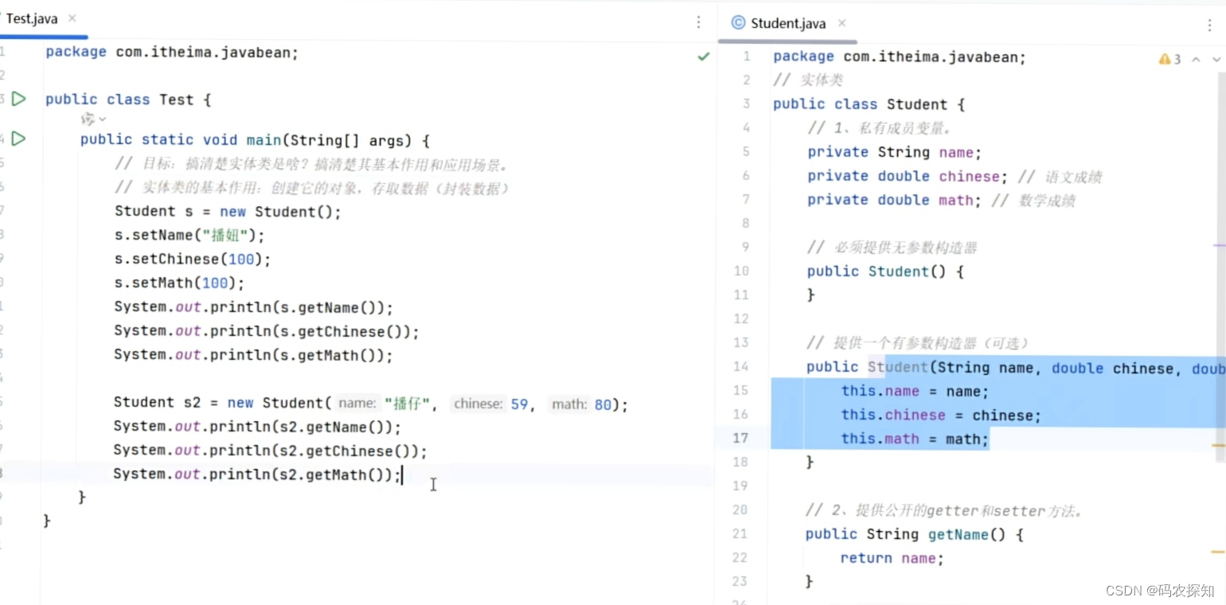Go to next highlighted problem arrow
1226x605 pixels.
pyautogui.click(x=1216, y=59)
